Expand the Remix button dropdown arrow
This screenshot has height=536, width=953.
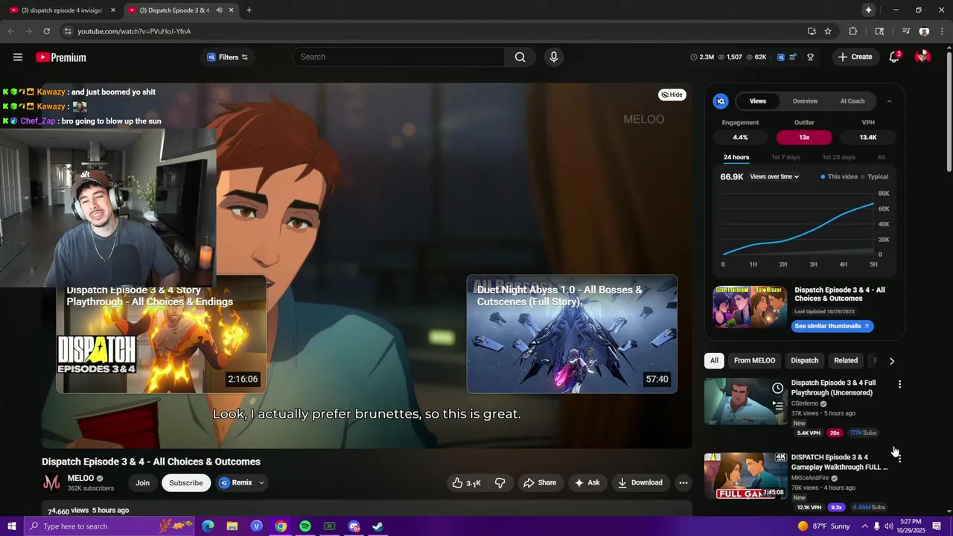261,482
